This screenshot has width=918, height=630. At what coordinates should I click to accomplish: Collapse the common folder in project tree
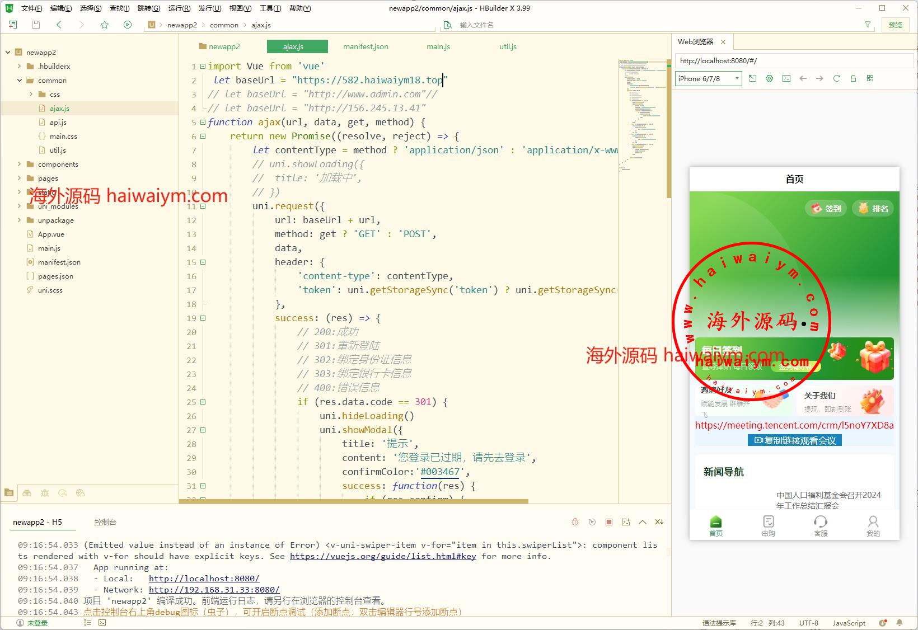[20, 80]
